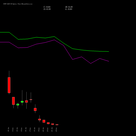Click the '11 Jun' date axis label
136x136 pixels.
coord(13,129)
